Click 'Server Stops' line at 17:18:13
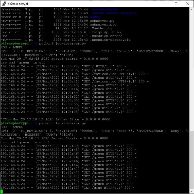Screen dimensions: 194x194 click(x=55, y=119)
